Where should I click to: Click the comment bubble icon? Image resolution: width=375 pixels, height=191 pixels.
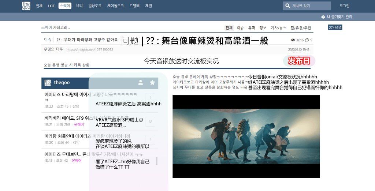[307, 40]
